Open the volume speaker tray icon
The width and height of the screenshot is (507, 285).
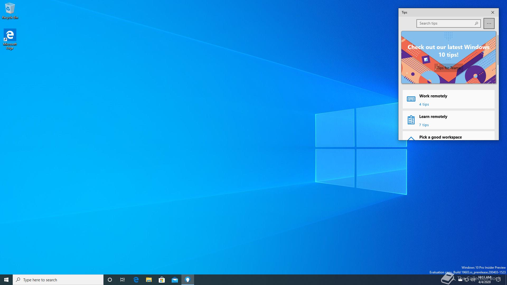click(473, 280)
